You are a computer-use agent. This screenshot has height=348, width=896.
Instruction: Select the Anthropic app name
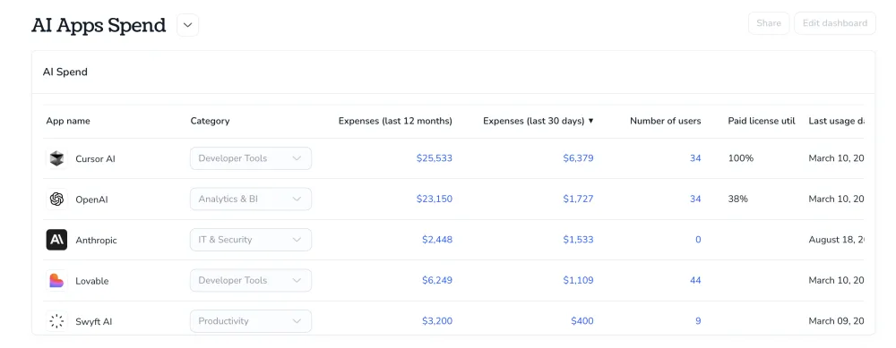pos(96,240)
